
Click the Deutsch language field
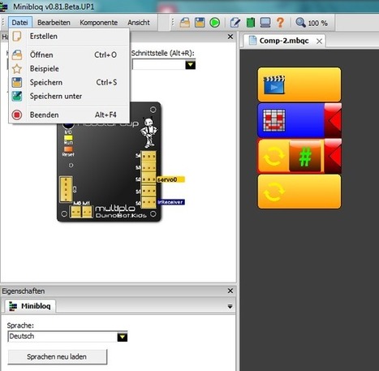click(x=62, y=337)
